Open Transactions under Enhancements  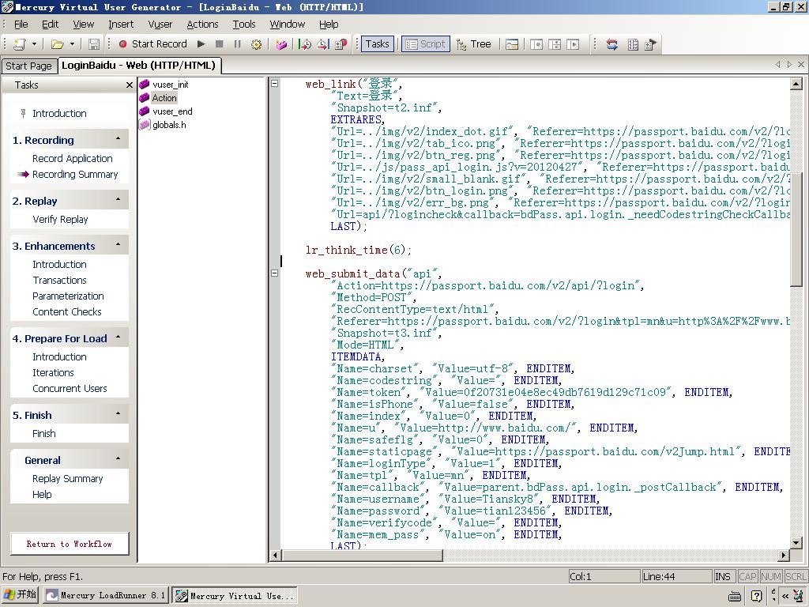point(59,281)
